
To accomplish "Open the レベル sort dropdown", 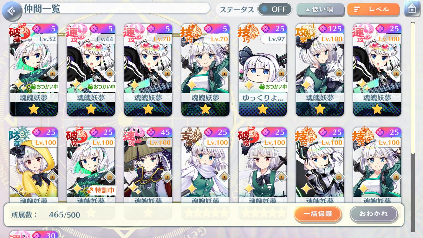I will click(x=373, y=10).
